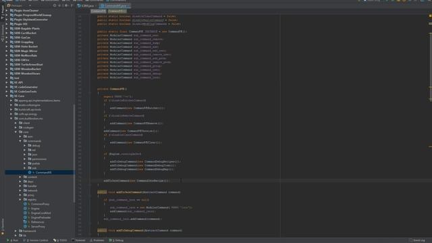Image resolution: width=432 pixels, height=243 pixels.
Task: Collapse the commands package folder
Action: (20, 141)
